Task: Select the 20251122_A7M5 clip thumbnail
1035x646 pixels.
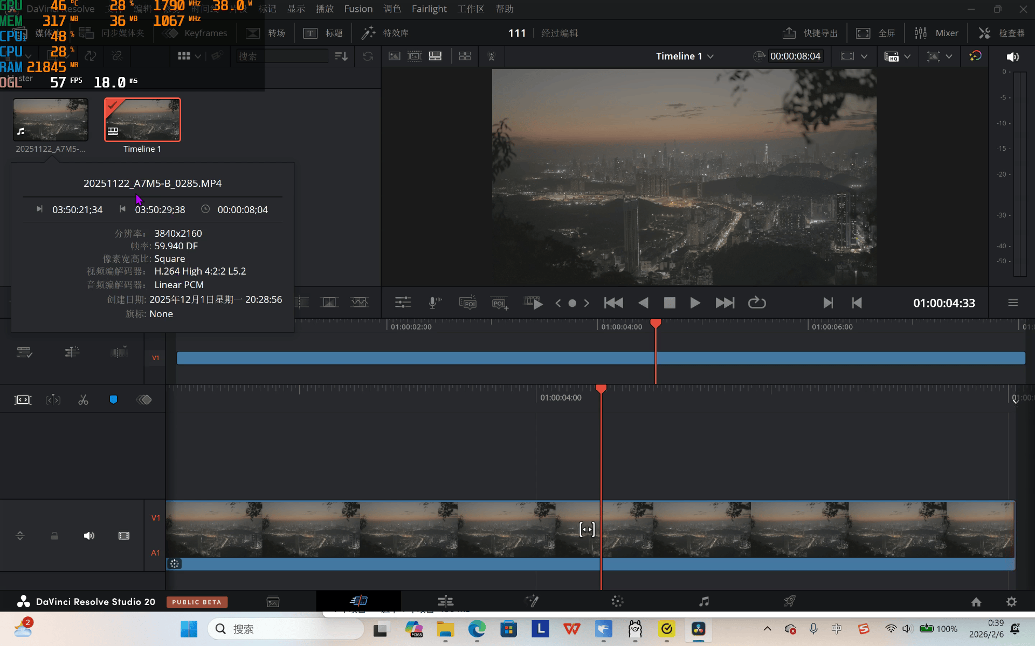Action: coord(51,120)
